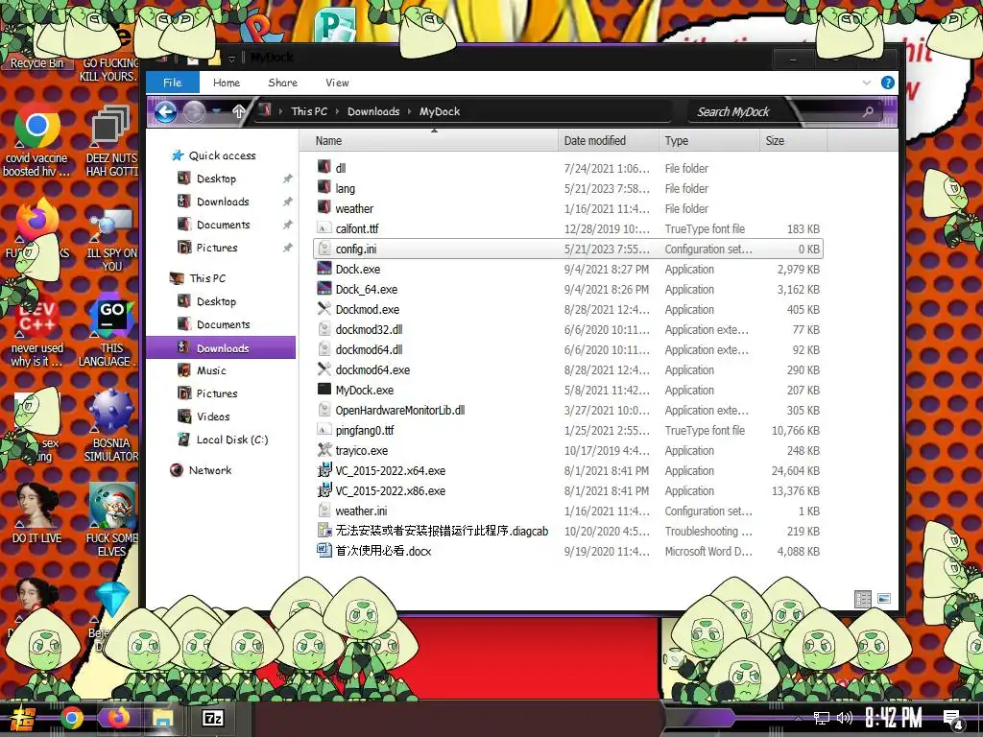Switch to details view icon at bottom right
The width and height of the screenshot is (983, 737).
(863, 599)
